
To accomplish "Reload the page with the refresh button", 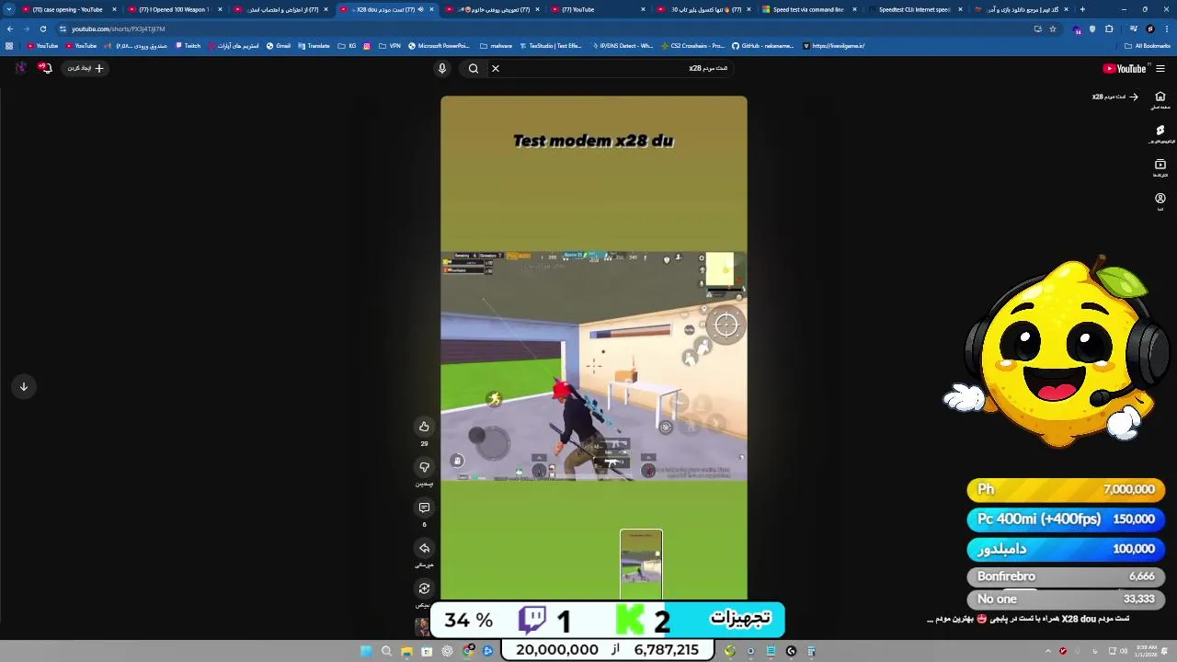I will point(42,29).
